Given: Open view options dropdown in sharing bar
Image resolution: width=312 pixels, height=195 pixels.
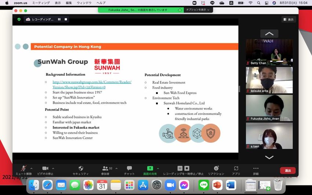Looking at the screenshot, I should point(198,10).
